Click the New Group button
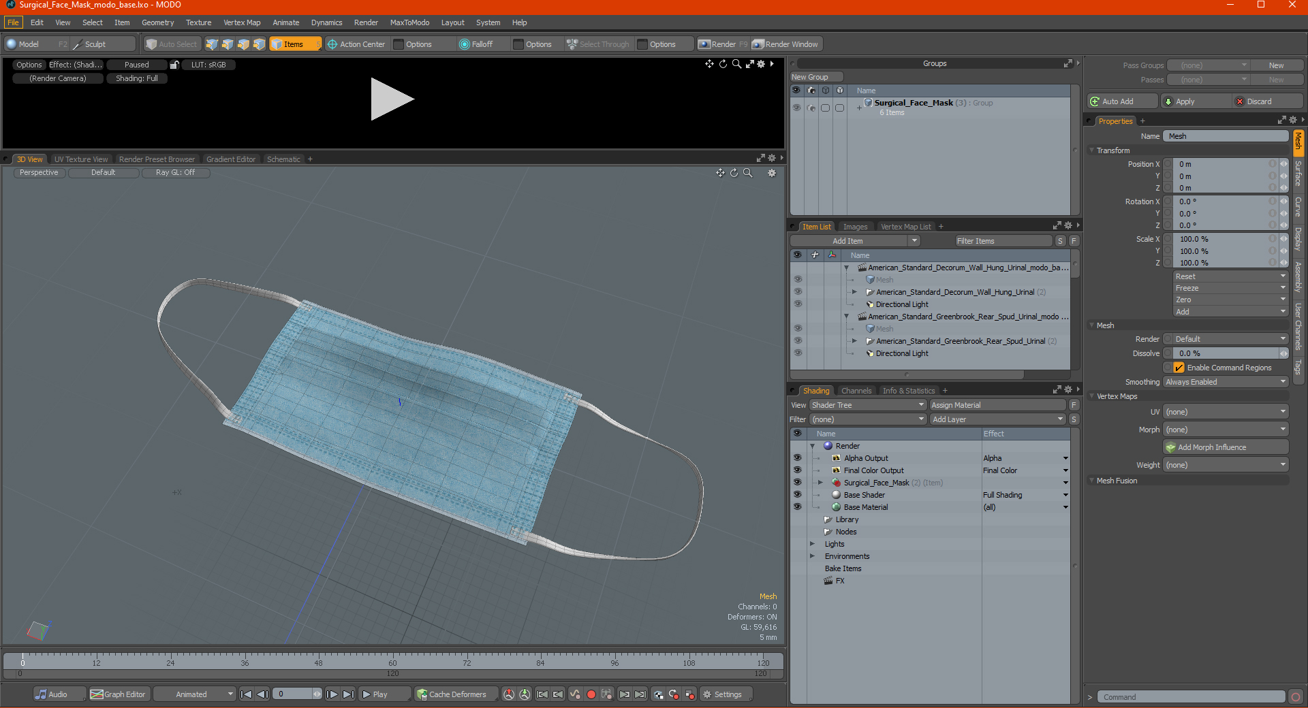The height and width of the screenshot is (708, 1308). pos(815,77)
